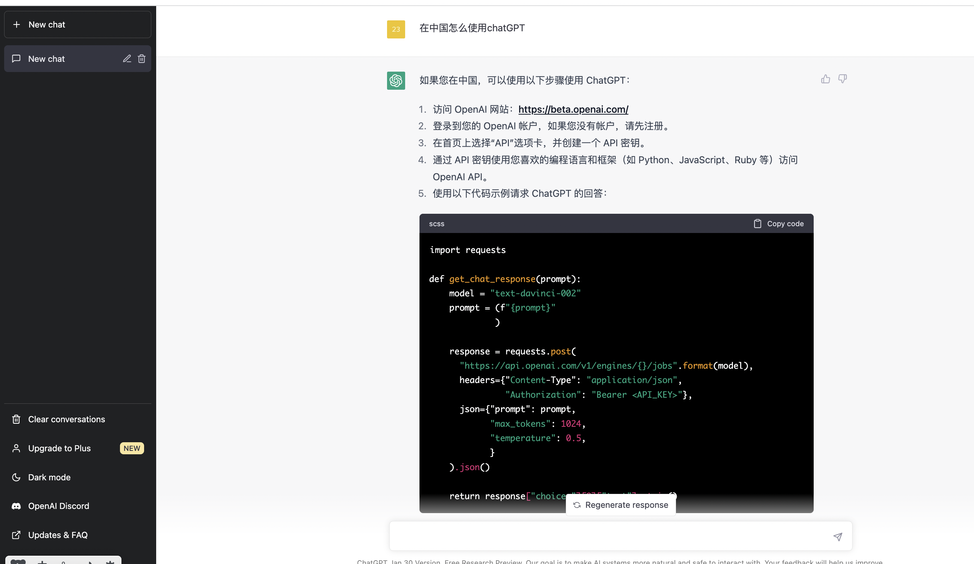
Task: Click the temperature value 0.5
Action: pos(574,438)
